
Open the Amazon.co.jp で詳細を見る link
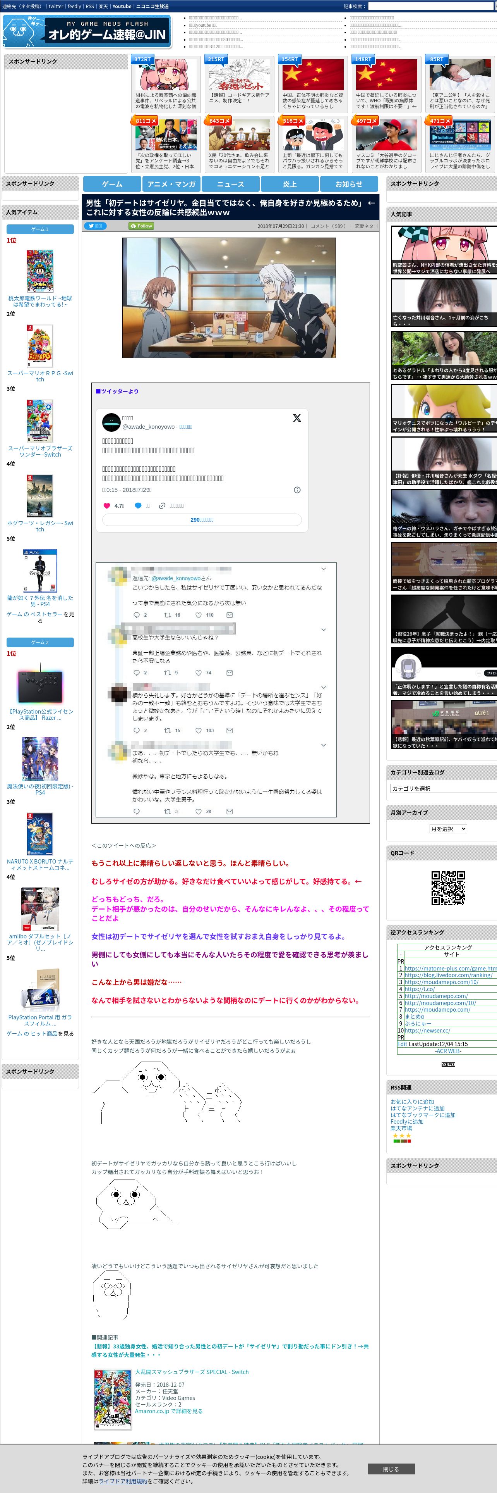[169, 1411]
